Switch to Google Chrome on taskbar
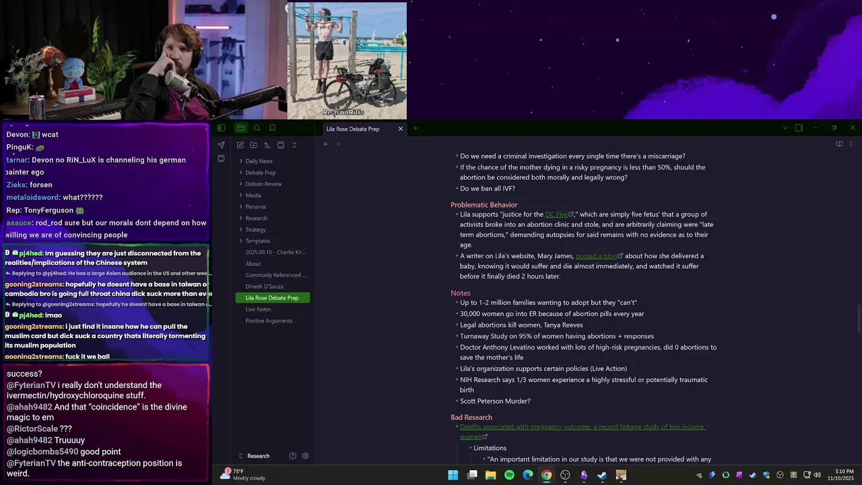 [546, 475]
